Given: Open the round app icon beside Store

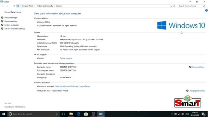Looking at the screenshot, I should pyautogui.click(x=94, y=114).
